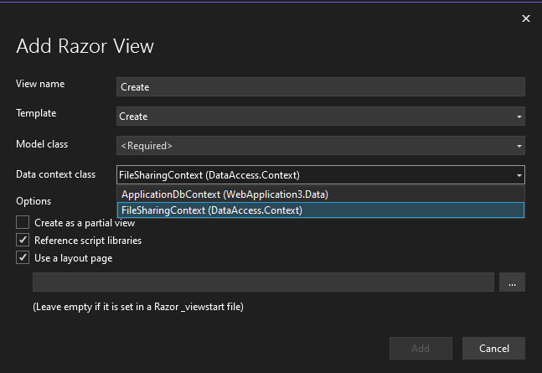Collapse the Data context class dropdown arrow

click(519, 175)
